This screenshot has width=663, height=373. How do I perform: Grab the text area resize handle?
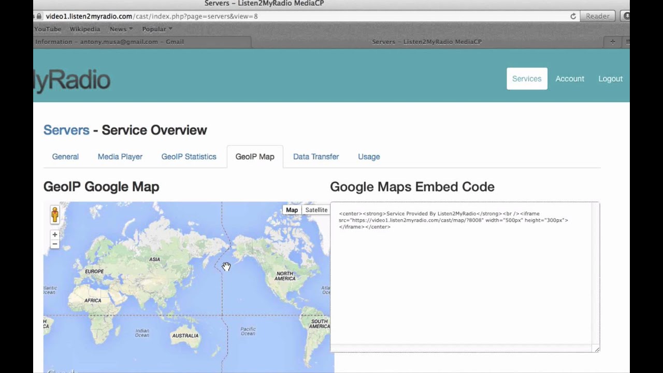(x=597, y=350)
